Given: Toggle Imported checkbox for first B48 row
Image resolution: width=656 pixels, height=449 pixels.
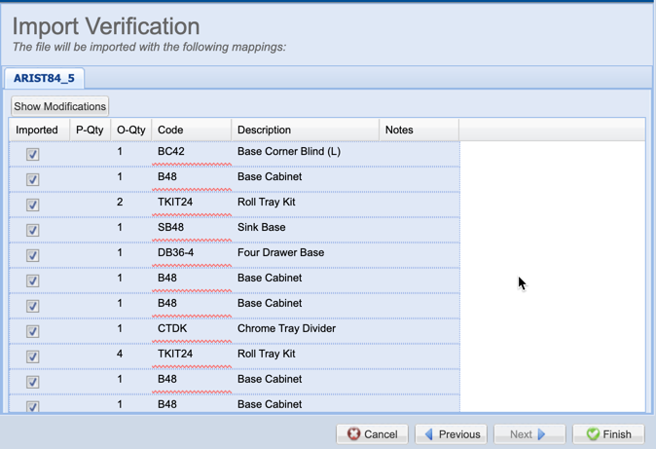Looking at the screenshot, I should click(33, 179).
